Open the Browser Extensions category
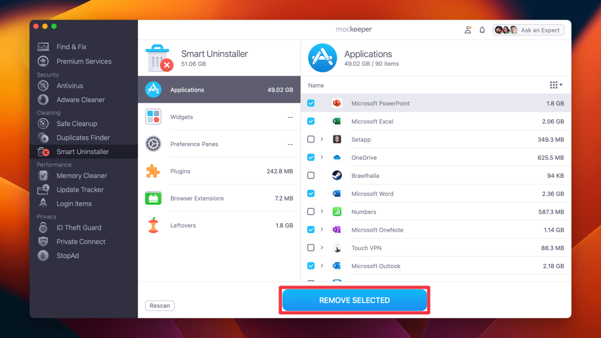 click(153, 198)
